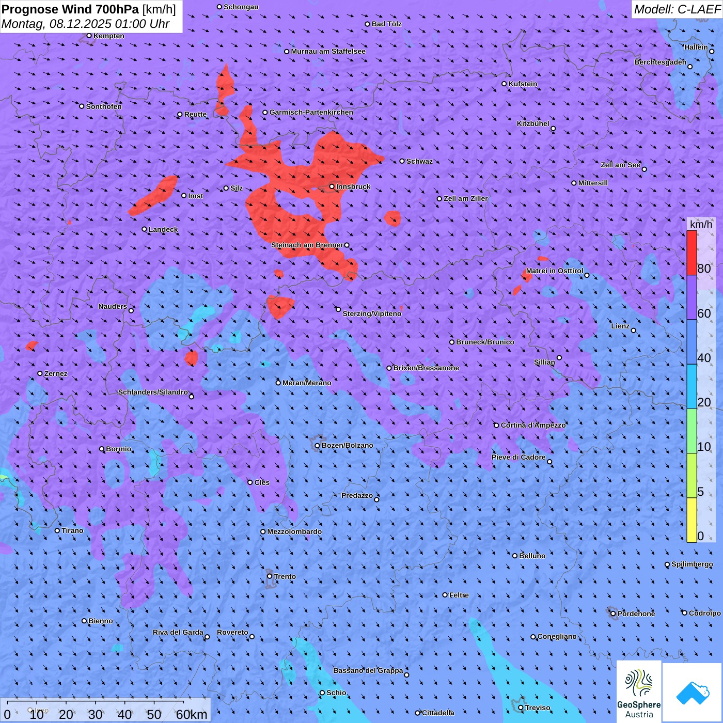Image resolution: width=723 pixels, height=723 pixels.
Task: Click the Conegliano city label
Action: coord(557,636)
